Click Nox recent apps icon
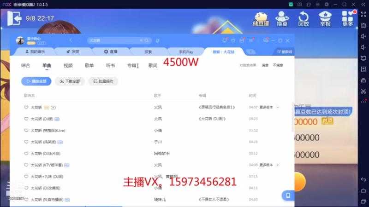369x207 pixels. point(363,201)
